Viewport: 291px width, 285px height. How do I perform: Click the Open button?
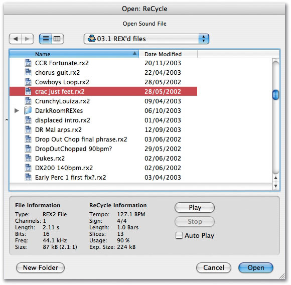click(x=256, y=268)
